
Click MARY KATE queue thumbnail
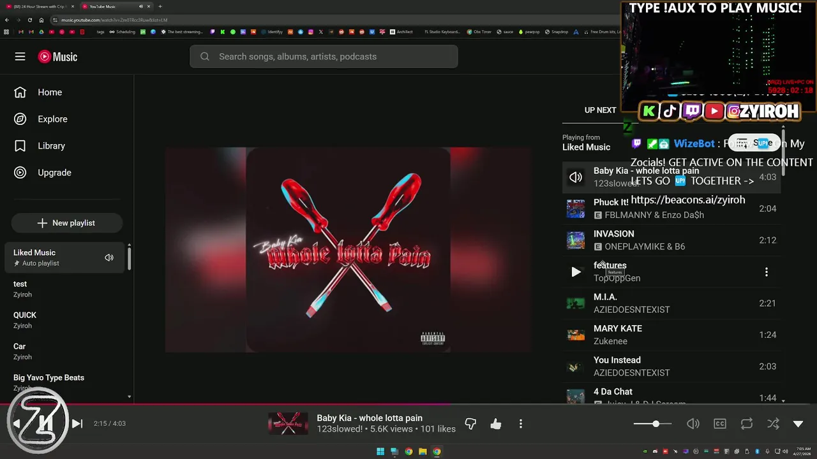[x=576, y=335]
